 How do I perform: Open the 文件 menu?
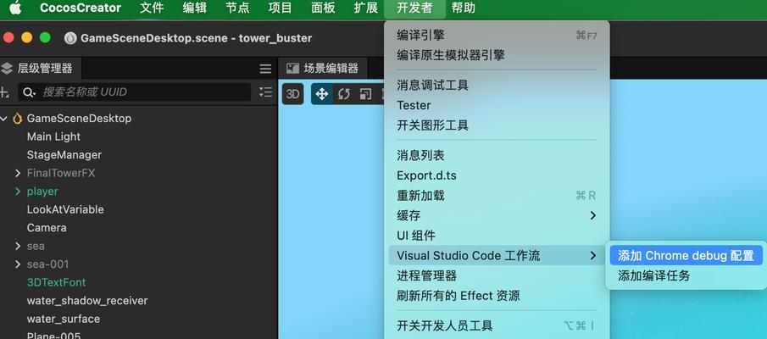(x=152, y=8)
